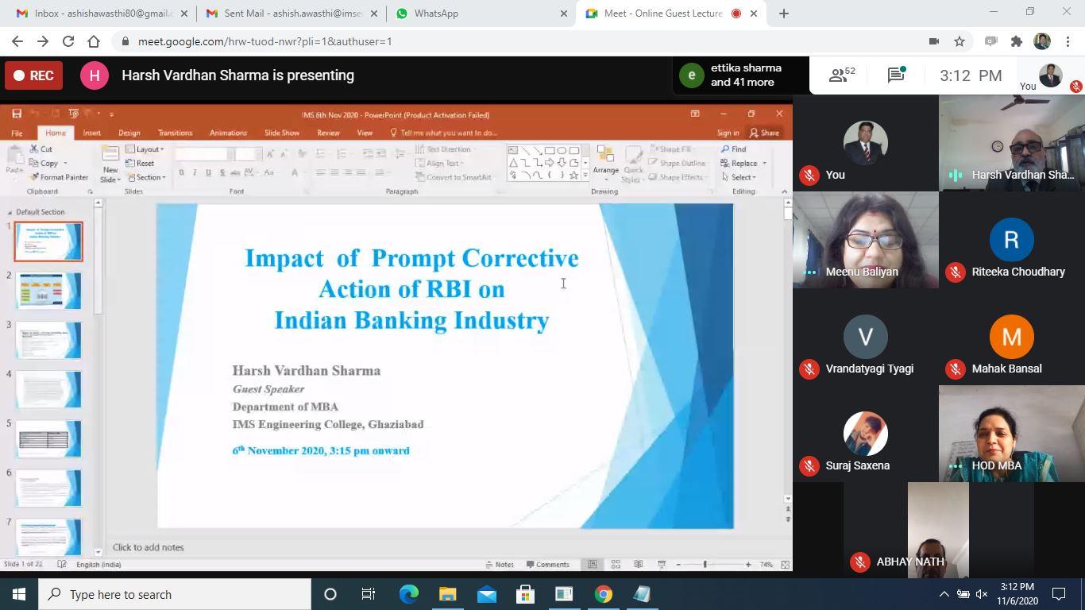Screen dimensions: 1085x610
Task: Click the Windows Start button
Action: [x=19, y=594]
